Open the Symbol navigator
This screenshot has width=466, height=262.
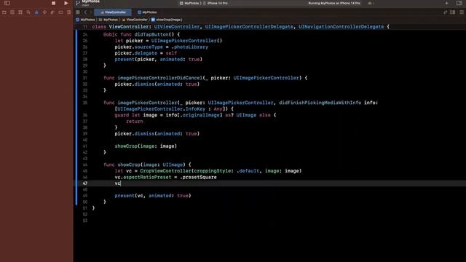(x=20, y=12)
